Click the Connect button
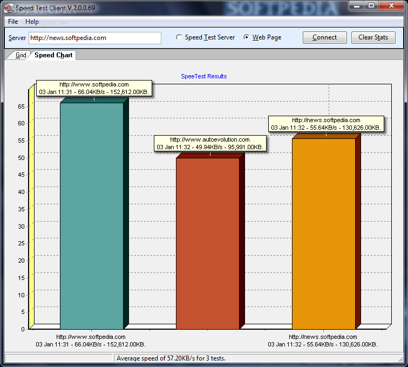408x367 pixels. pyautogui.click(x=324, y=37)
